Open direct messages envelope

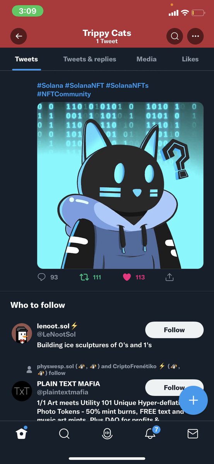click(x=193, y=434)
